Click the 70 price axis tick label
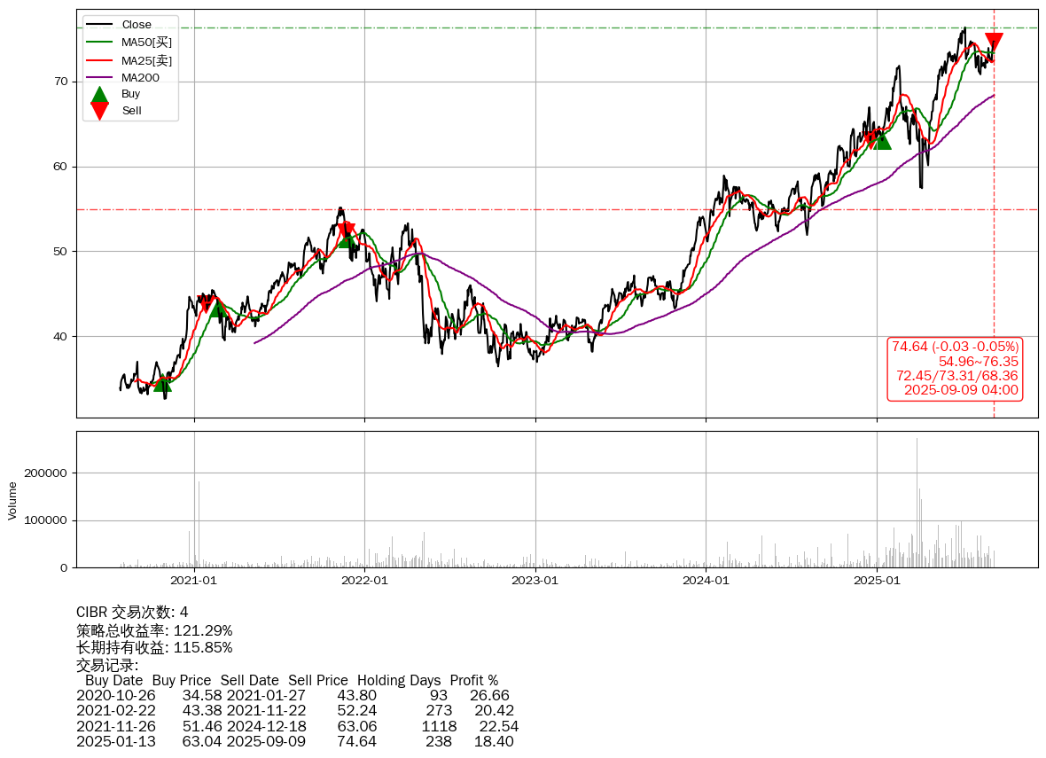The width and height of the screenshot is (1046, 758). (60, 82)
